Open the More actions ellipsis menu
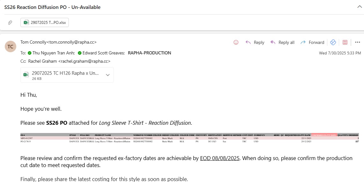This screenshot has height=182, width=364. (x=357, y=42)
